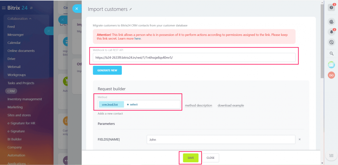
Task: Click the green SAVE button
Action: [190, 158]
